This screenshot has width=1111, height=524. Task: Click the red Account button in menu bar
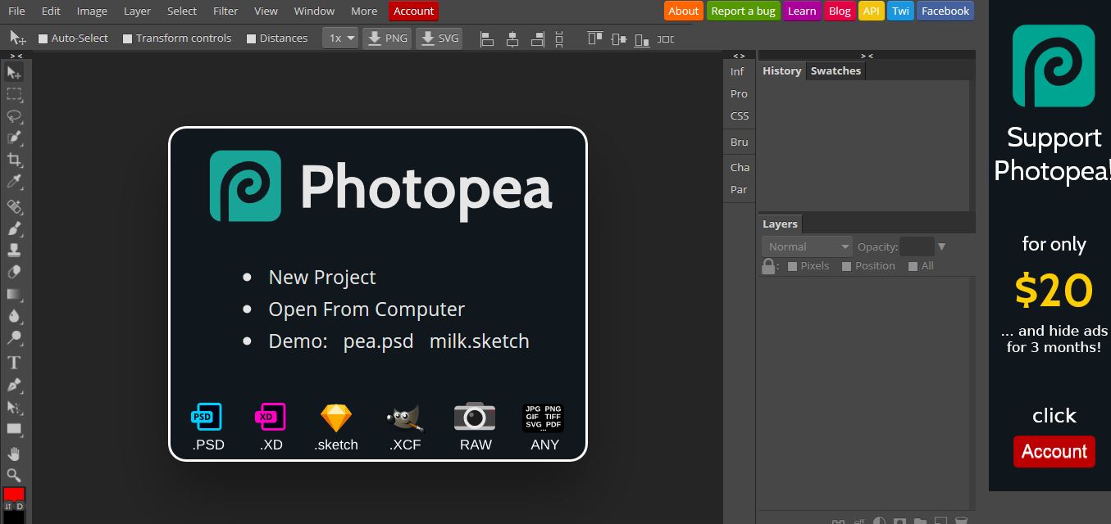tap(414, 11)
